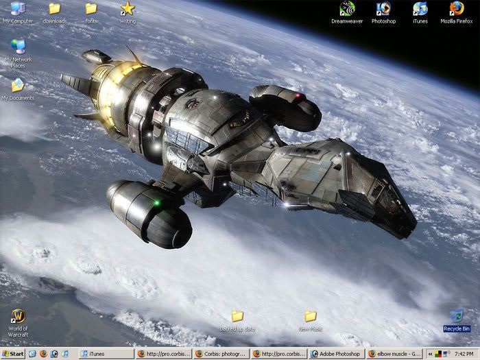Viewport: 480px width, 360px height.
Task: Select the iTunes desktop shortcut icon
Action: coord(420,10)
